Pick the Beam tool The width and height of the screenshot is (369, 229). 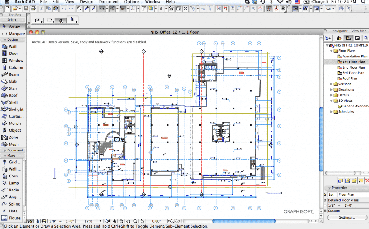(13, 74)
